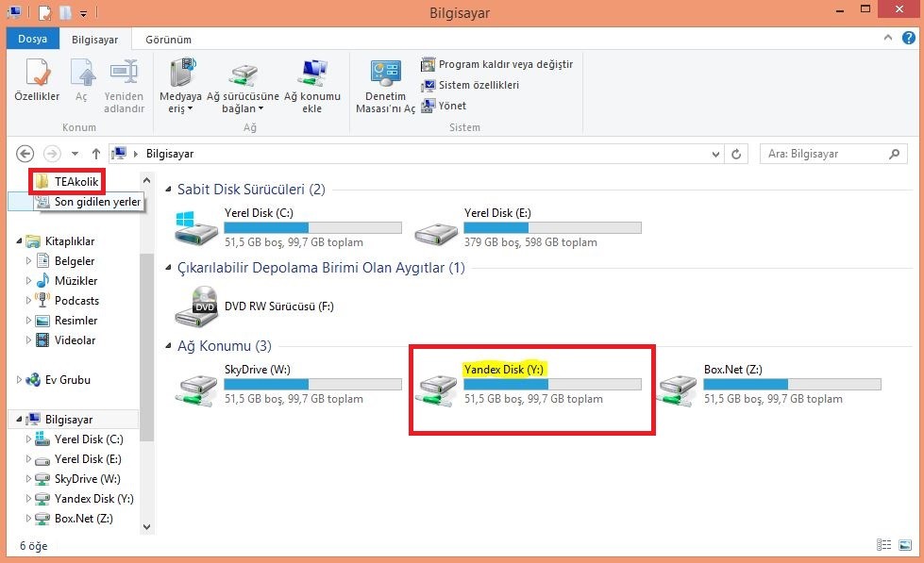Open Customize Quick Access Toolbar dropdown
Viewport: 924px width, 563px height.
tap(84, 13)
